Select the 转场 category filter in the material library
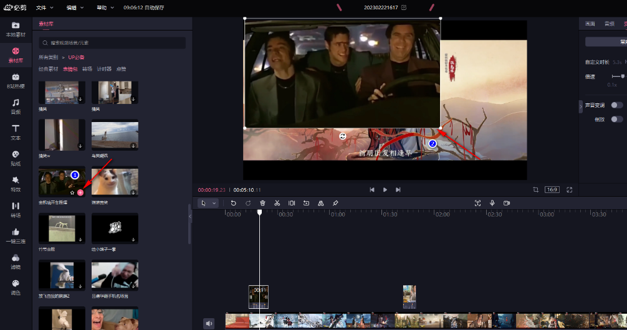Screen dimensions: 627x330 point(87,69)
